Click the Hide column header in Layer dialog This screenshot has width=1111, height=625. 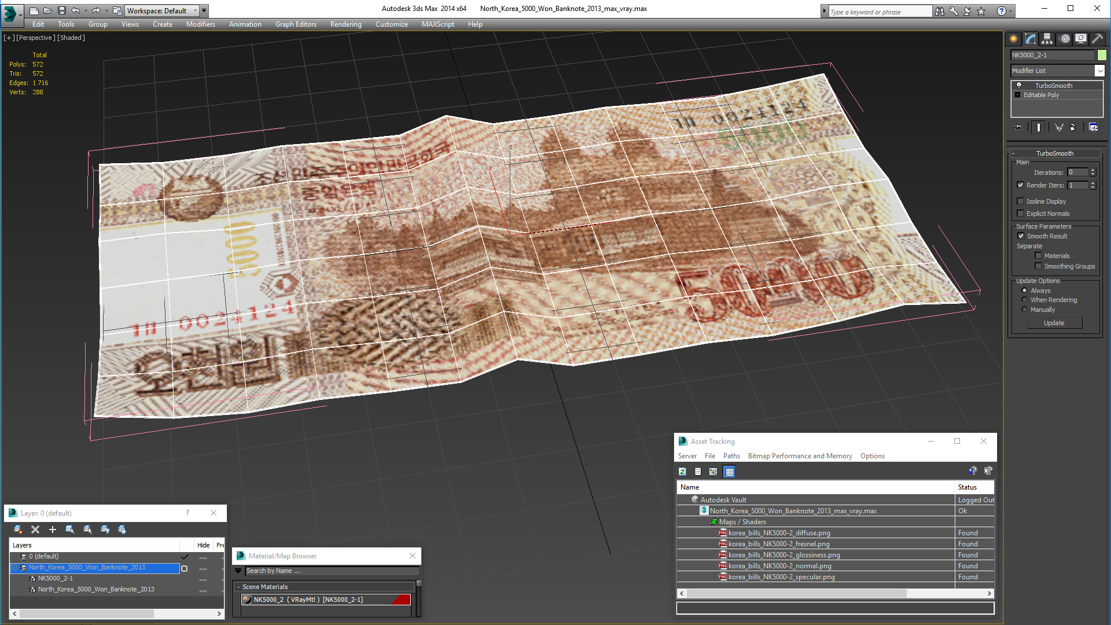[203, 545]
